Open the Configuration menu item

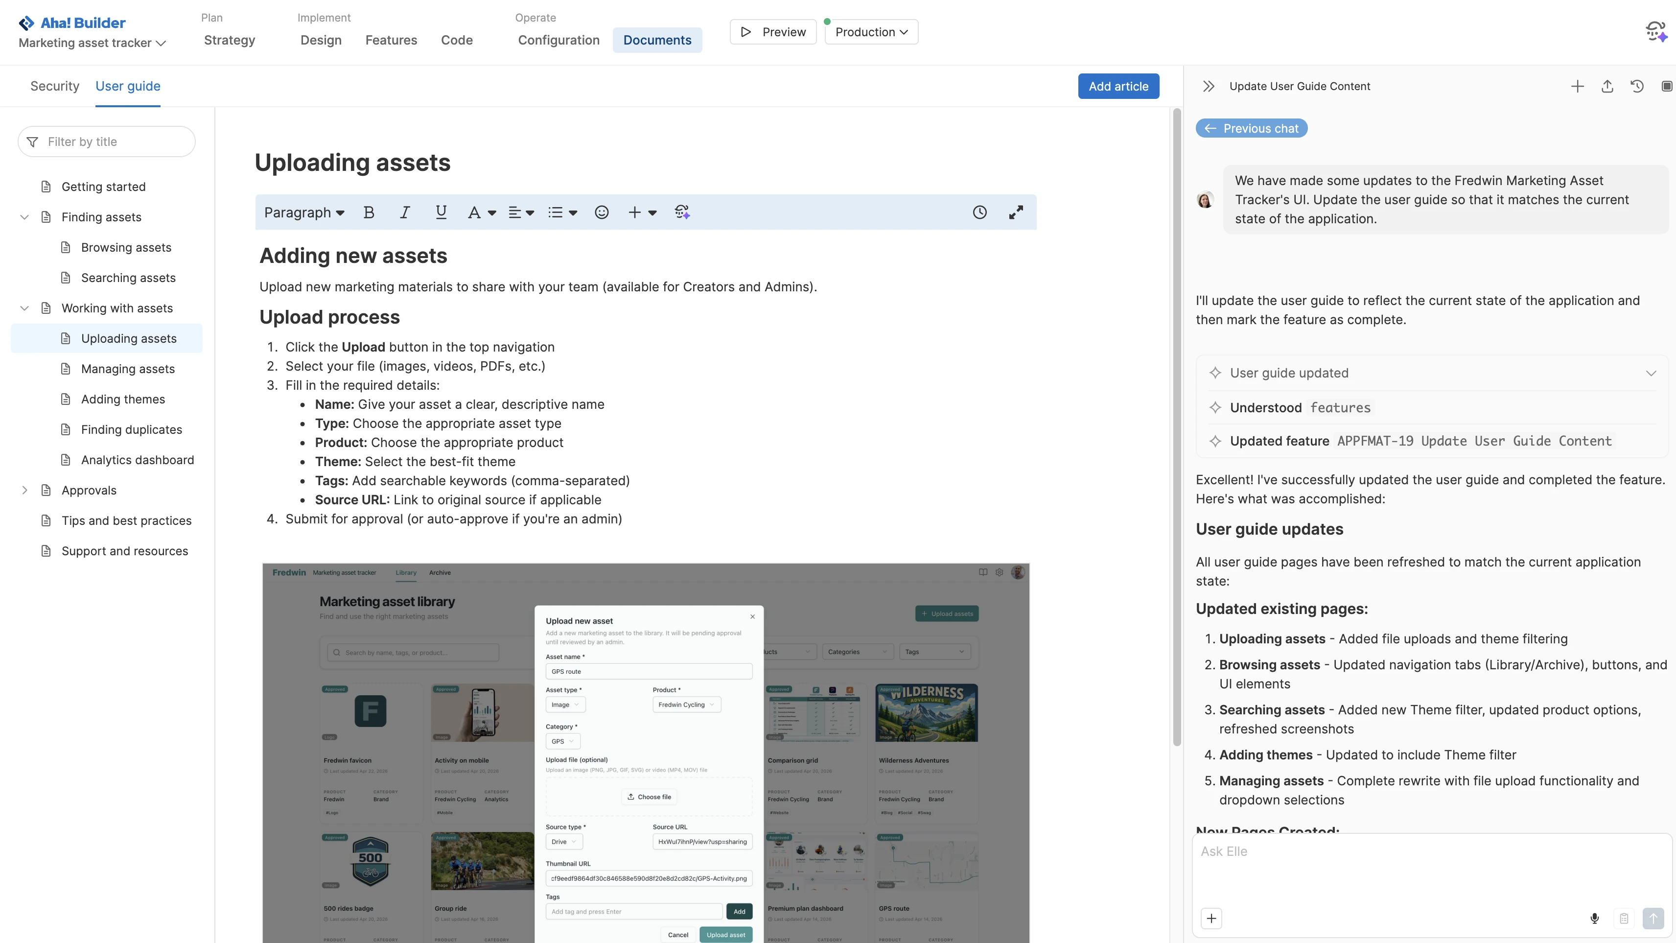(x=558, y=40)
